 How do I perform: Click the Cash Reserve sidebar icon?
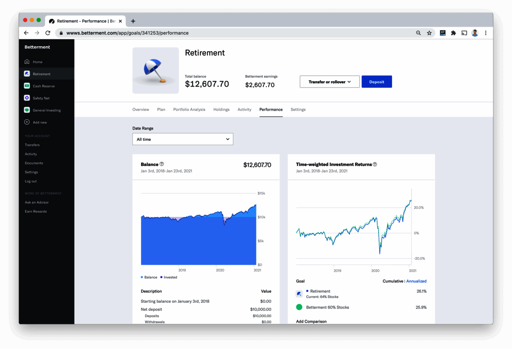point(27,86)
